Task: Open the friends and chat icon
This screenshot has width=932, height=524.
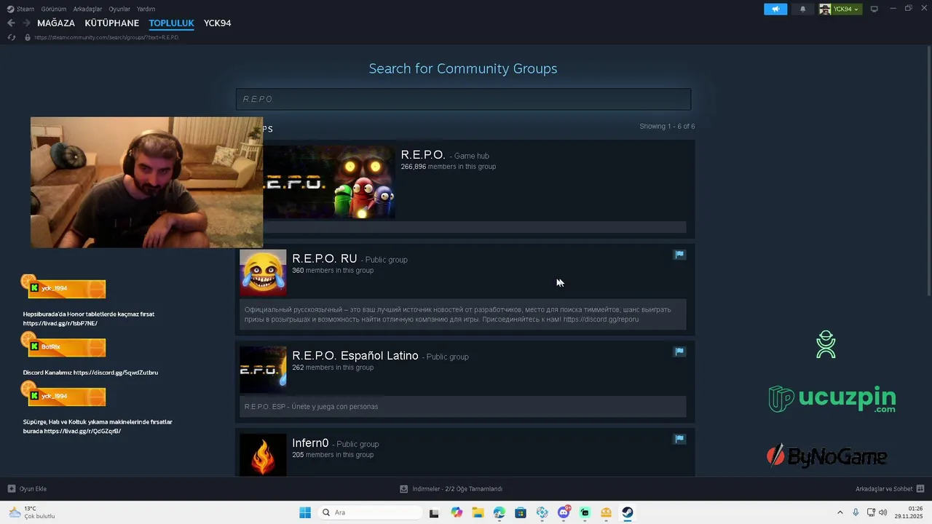Action: click(920, 489)
